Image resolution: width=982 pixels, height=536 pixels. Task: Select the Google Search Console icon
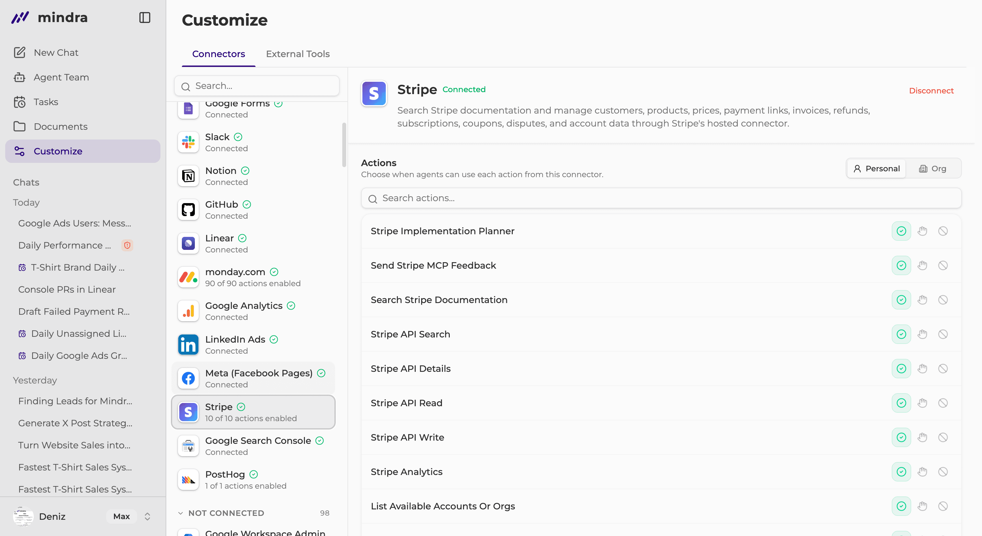[x=188, y=446]
